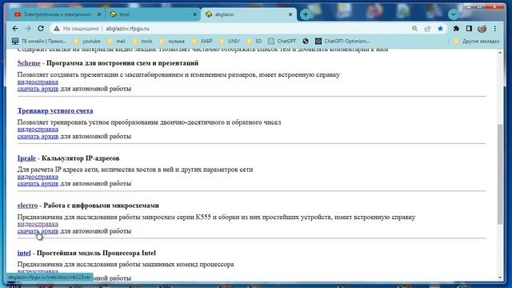Open the intel processor model link
The image size is (512, 288).
coord(24,253)
